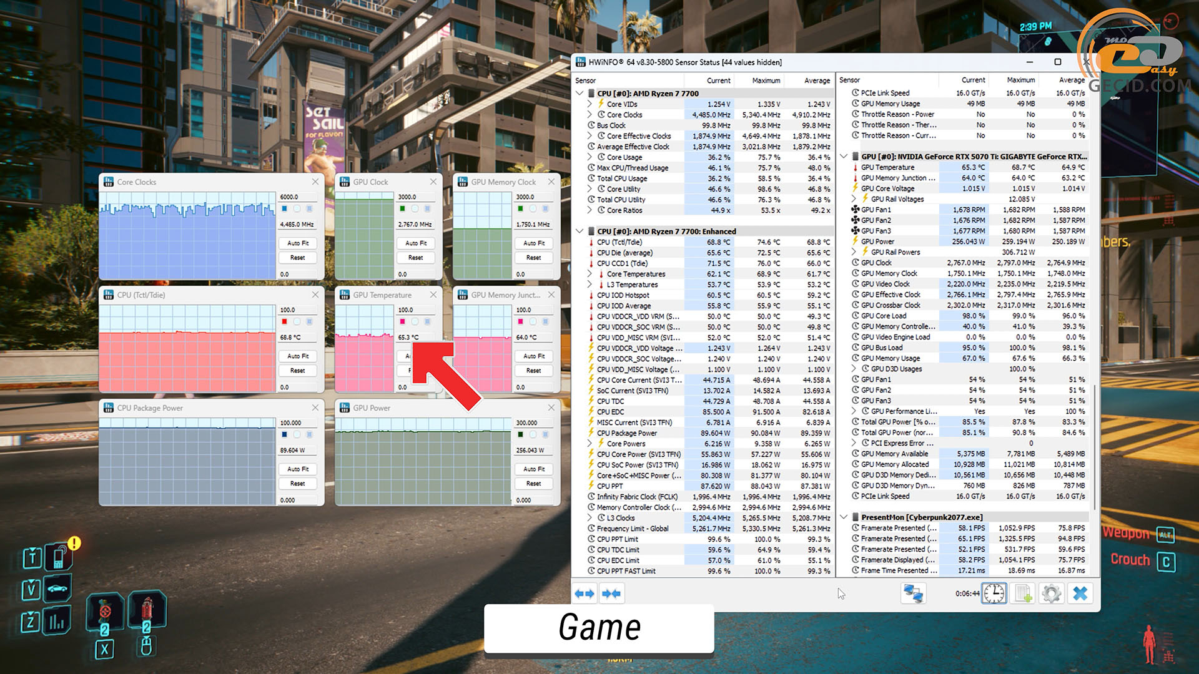Screen dimensions: 1199x674
Task: Start logging with the sheet-plus icon
Action: click(x=1023, y=593)
